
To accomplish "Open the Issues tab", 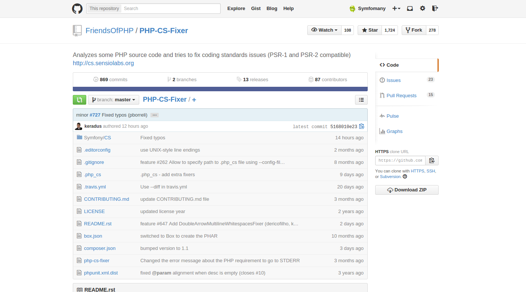I will click(393, 80).
